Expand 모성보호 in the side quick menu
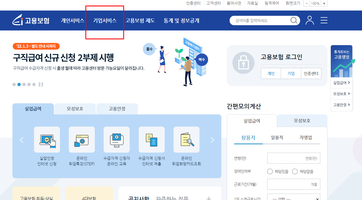 coord(342,94)
